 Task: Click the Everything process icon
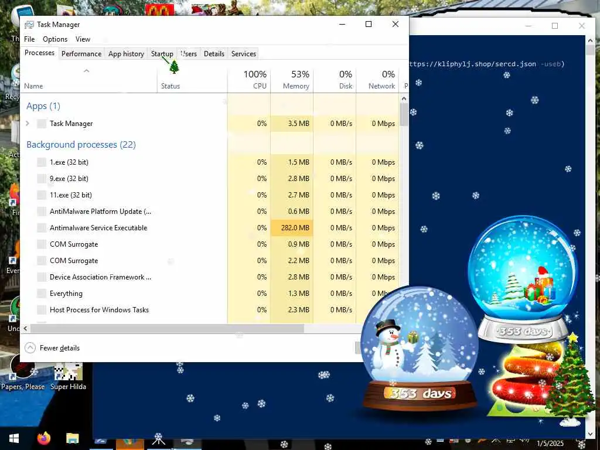[x=42, y=294]
